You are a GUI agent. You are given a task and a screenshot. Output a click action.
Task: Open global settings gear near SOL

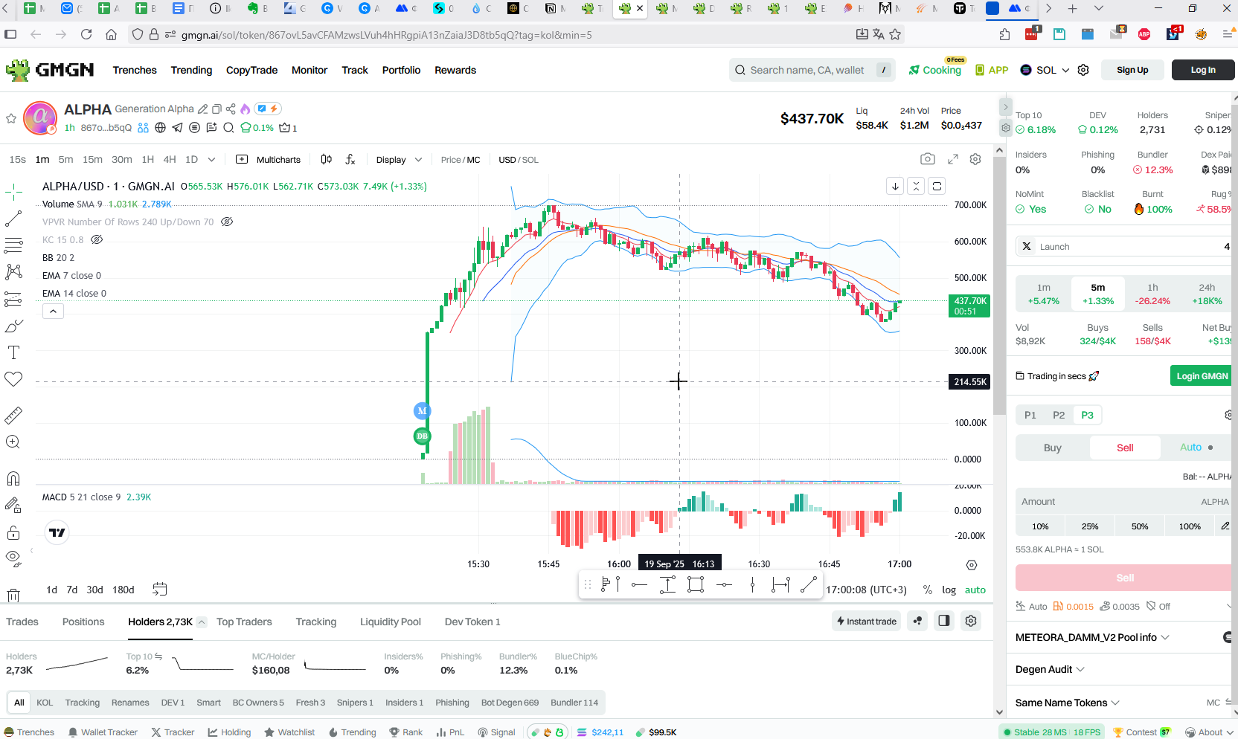tap(1083, 70)
